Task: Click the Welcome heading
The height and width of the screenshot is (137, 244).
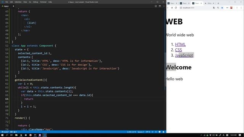Action: [179, 67]
